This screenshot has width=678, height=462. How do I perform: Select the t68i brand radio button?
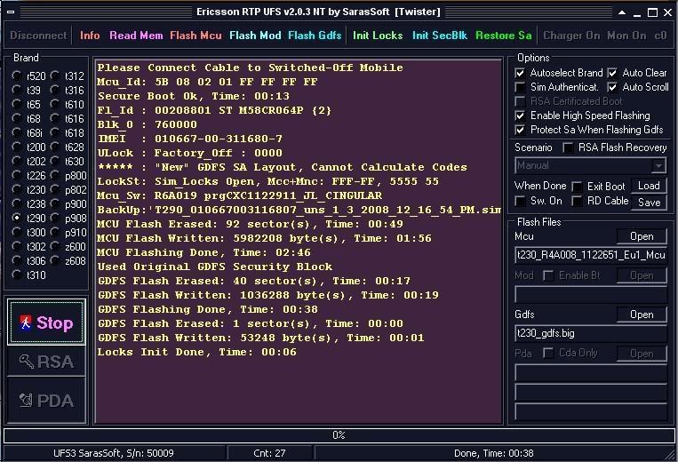(16, 132)
